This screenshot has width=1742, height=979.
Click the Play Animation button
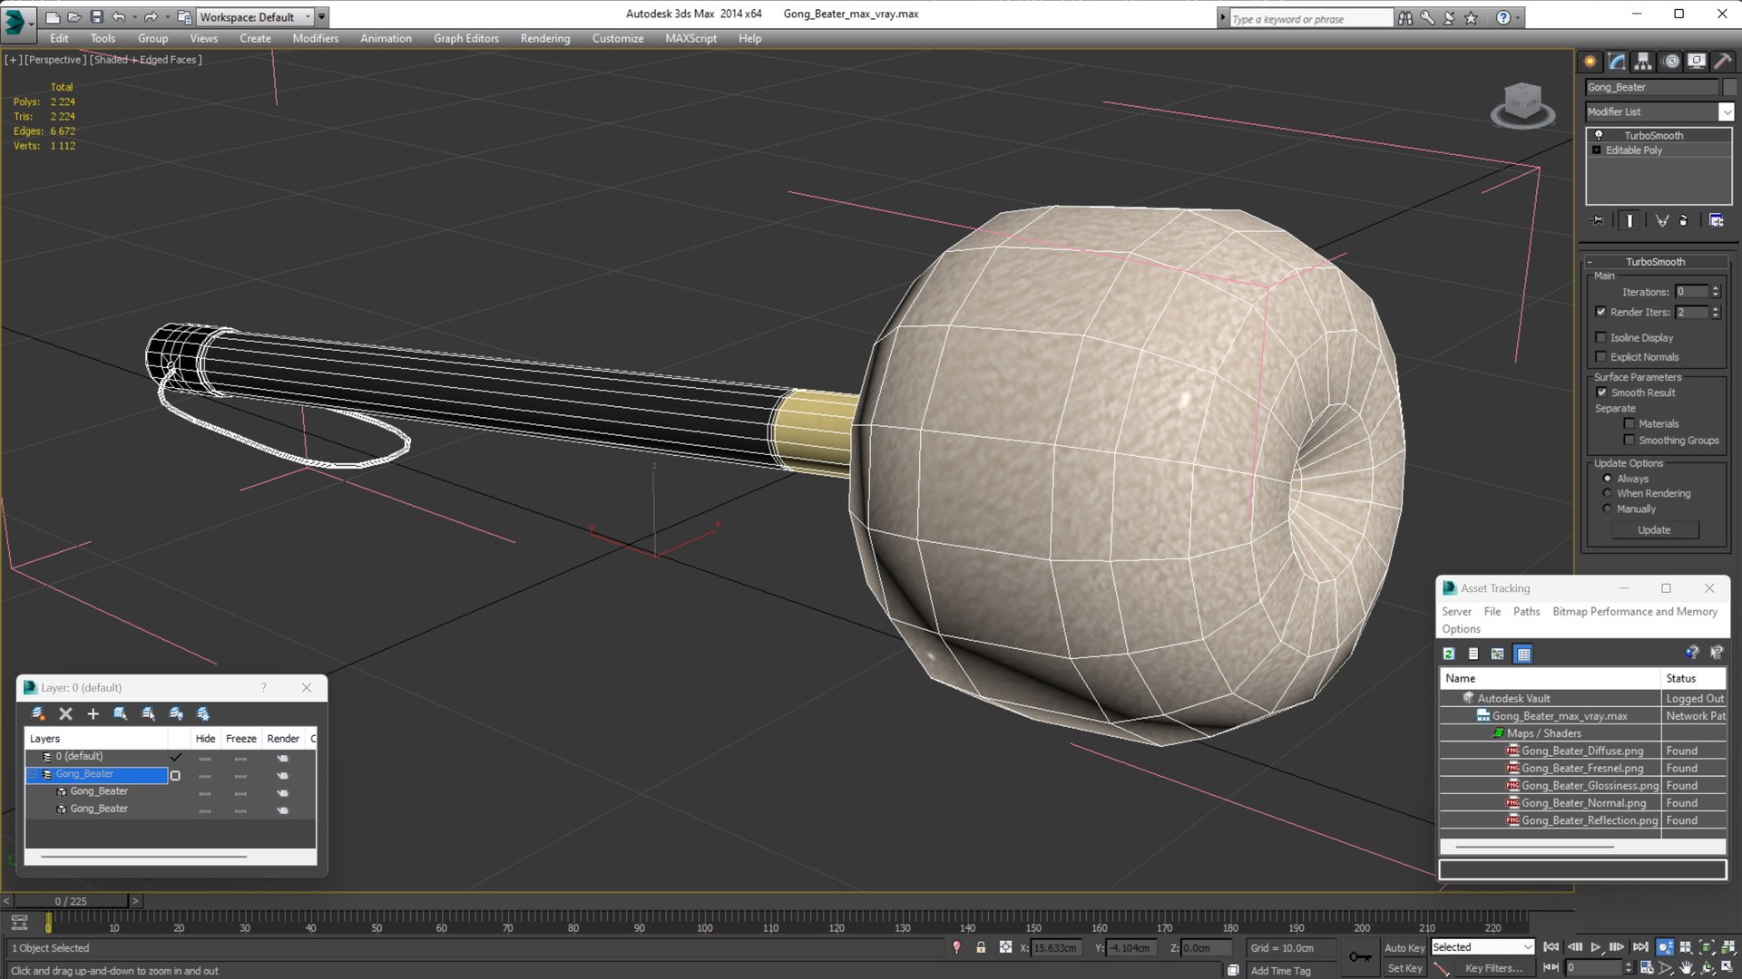[1595, 946]
